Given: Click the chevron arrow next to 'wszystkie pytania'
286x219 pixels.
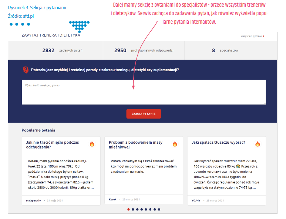Looking at the screenshot, I should (264, 36).
